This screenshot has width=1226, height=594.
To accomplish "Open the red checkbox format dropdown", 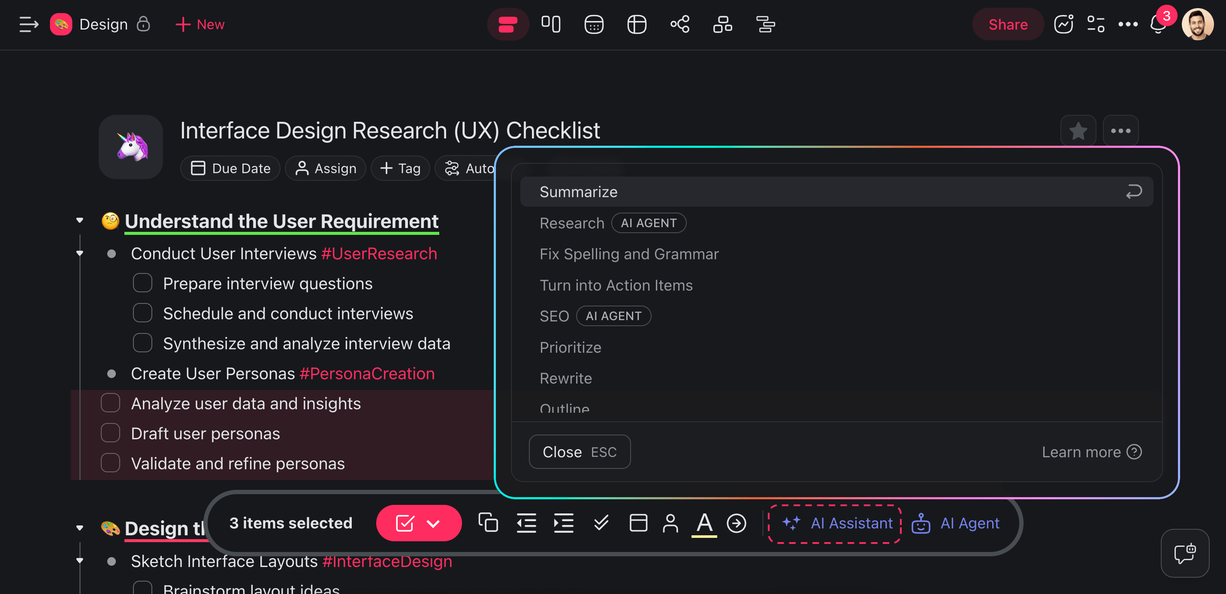I will click(x=433, y=523).
